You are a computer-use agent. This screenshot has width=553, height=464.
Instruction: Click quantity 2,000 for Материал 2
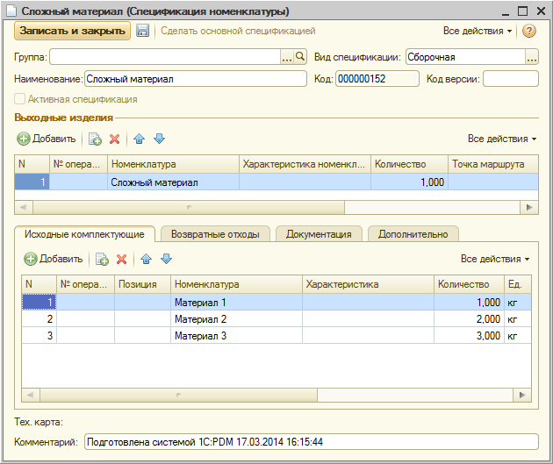pos(469,319)
